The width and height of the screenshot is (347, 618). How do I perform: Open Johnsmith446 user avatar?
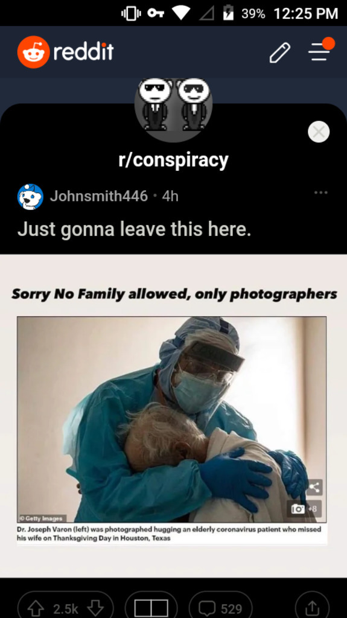click(x=30, y=196)
